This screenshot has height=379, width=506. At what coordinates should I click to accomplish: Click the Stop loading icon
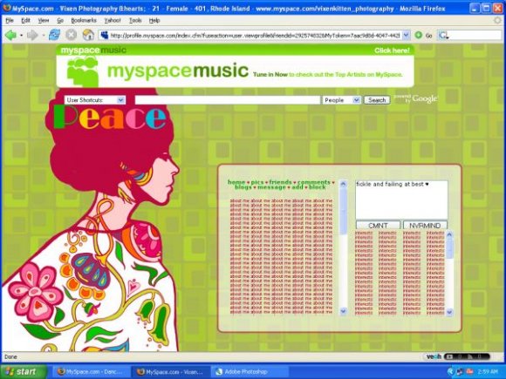coord(71,35)
